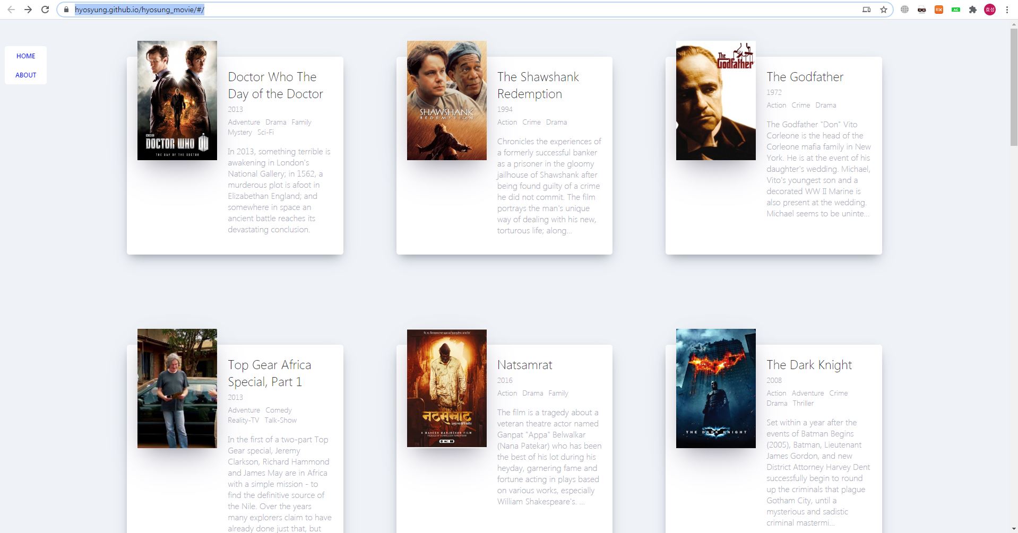
Task: Open send-to-devices icon in the address bar
Action: click(x=867, y=10)
